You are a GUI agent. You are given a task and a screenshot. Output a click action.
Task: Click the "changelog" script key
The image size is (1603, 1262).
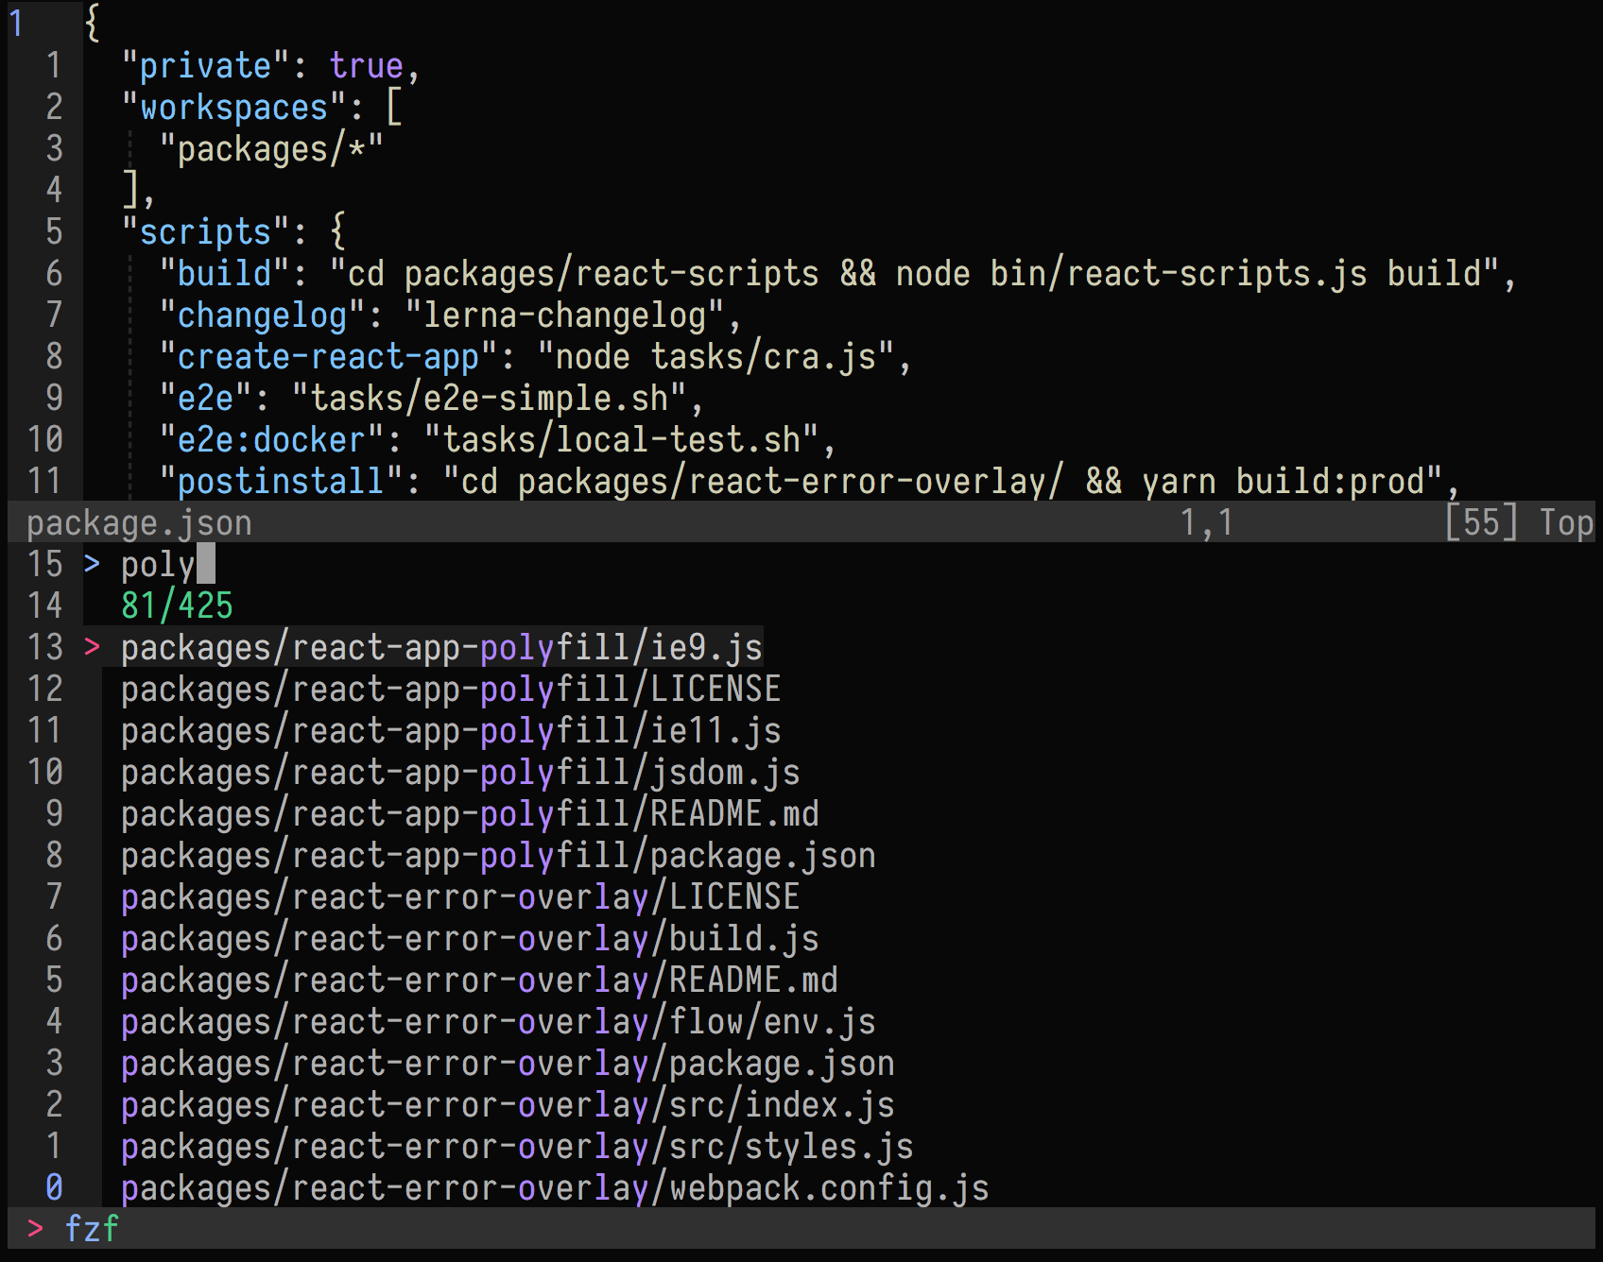pyautogui.click(x=262, y=315)
